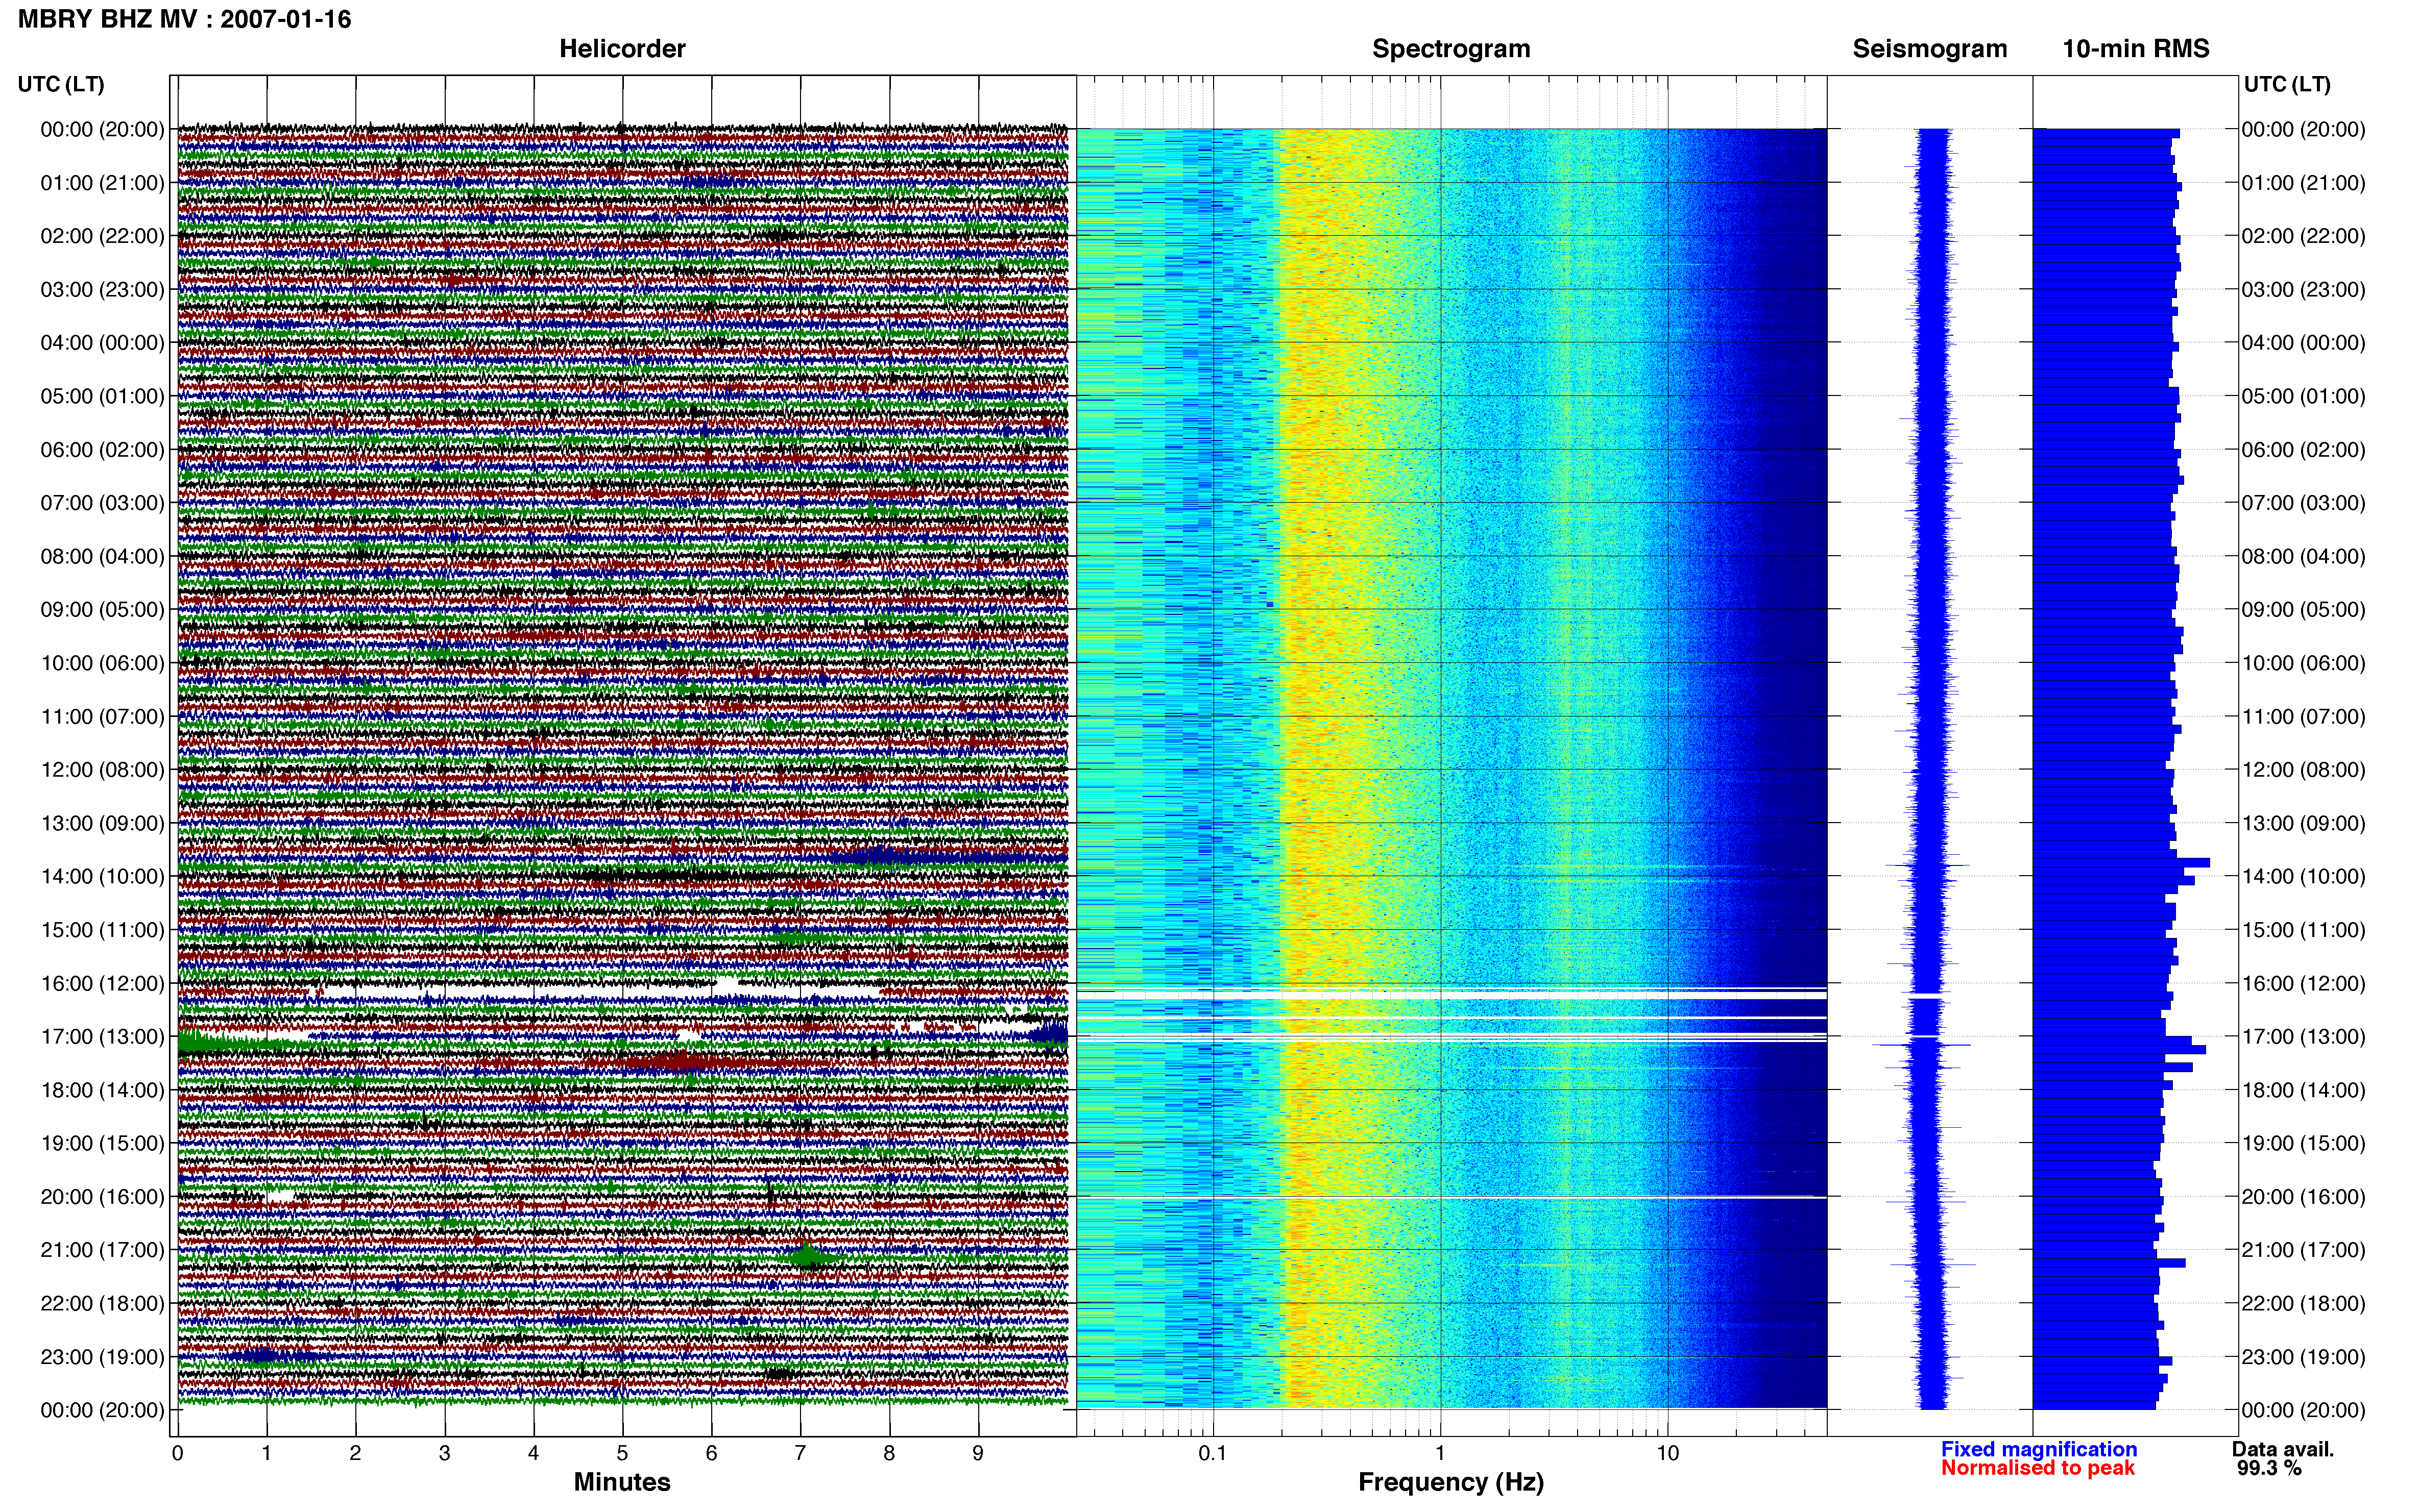Click the '1' frequency tick label
Screen dimensions: 2420x1512
[1440, 1453]
